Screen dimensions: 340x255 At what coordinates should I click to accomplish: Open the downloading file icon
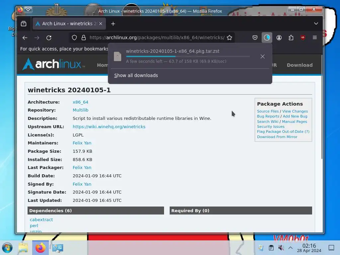(118, 56)
